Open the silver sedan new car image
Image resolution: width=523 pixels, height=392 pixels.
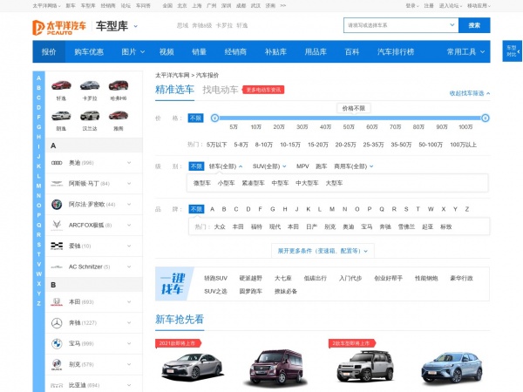coord(193,368)
